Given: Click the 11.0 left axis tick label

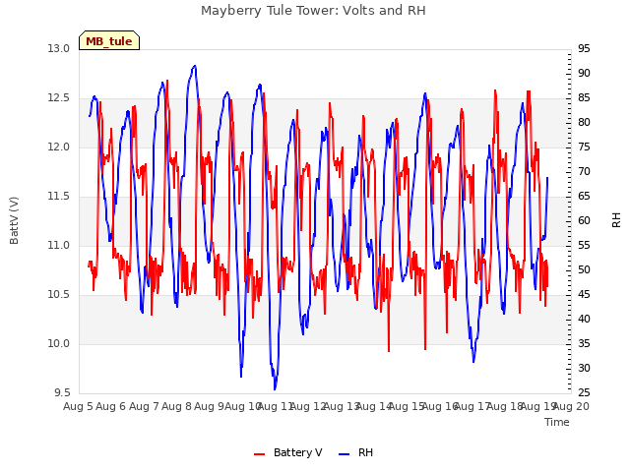Looking at the screenshot, I should click(x=58, y=245).
